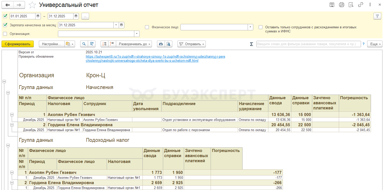This screenshot has width=384, height=190.
Task: Click the find magnifier icon in toolbar
Action: coord(84,44)
